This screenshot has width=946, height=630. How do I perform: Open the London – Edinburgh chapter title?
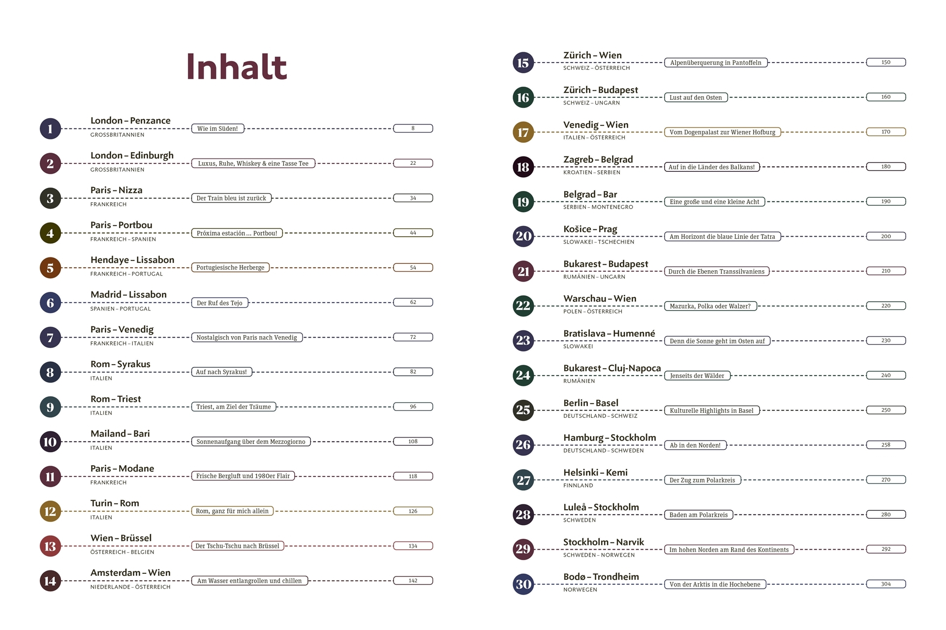tap(132, 156)
